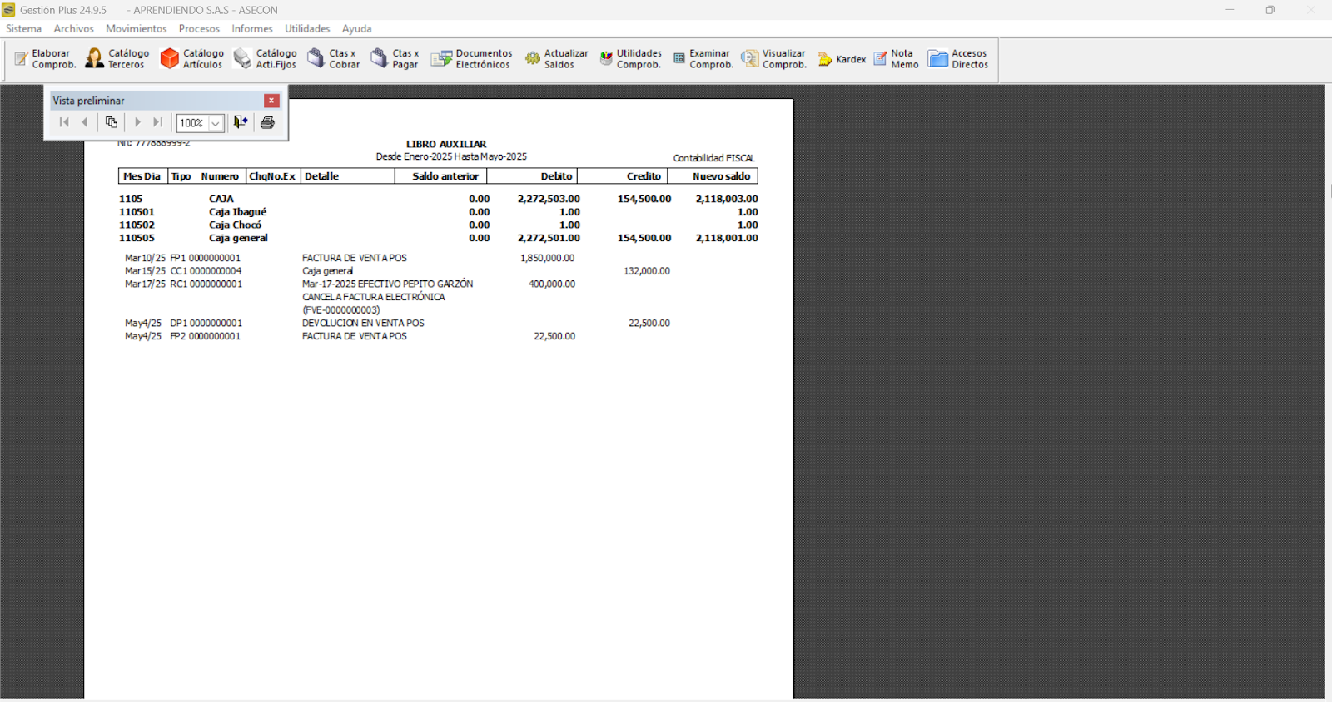This screenshot has width=1332, height=702.
Task: Open the Informes menu
Action: click(x=251, y=28)
